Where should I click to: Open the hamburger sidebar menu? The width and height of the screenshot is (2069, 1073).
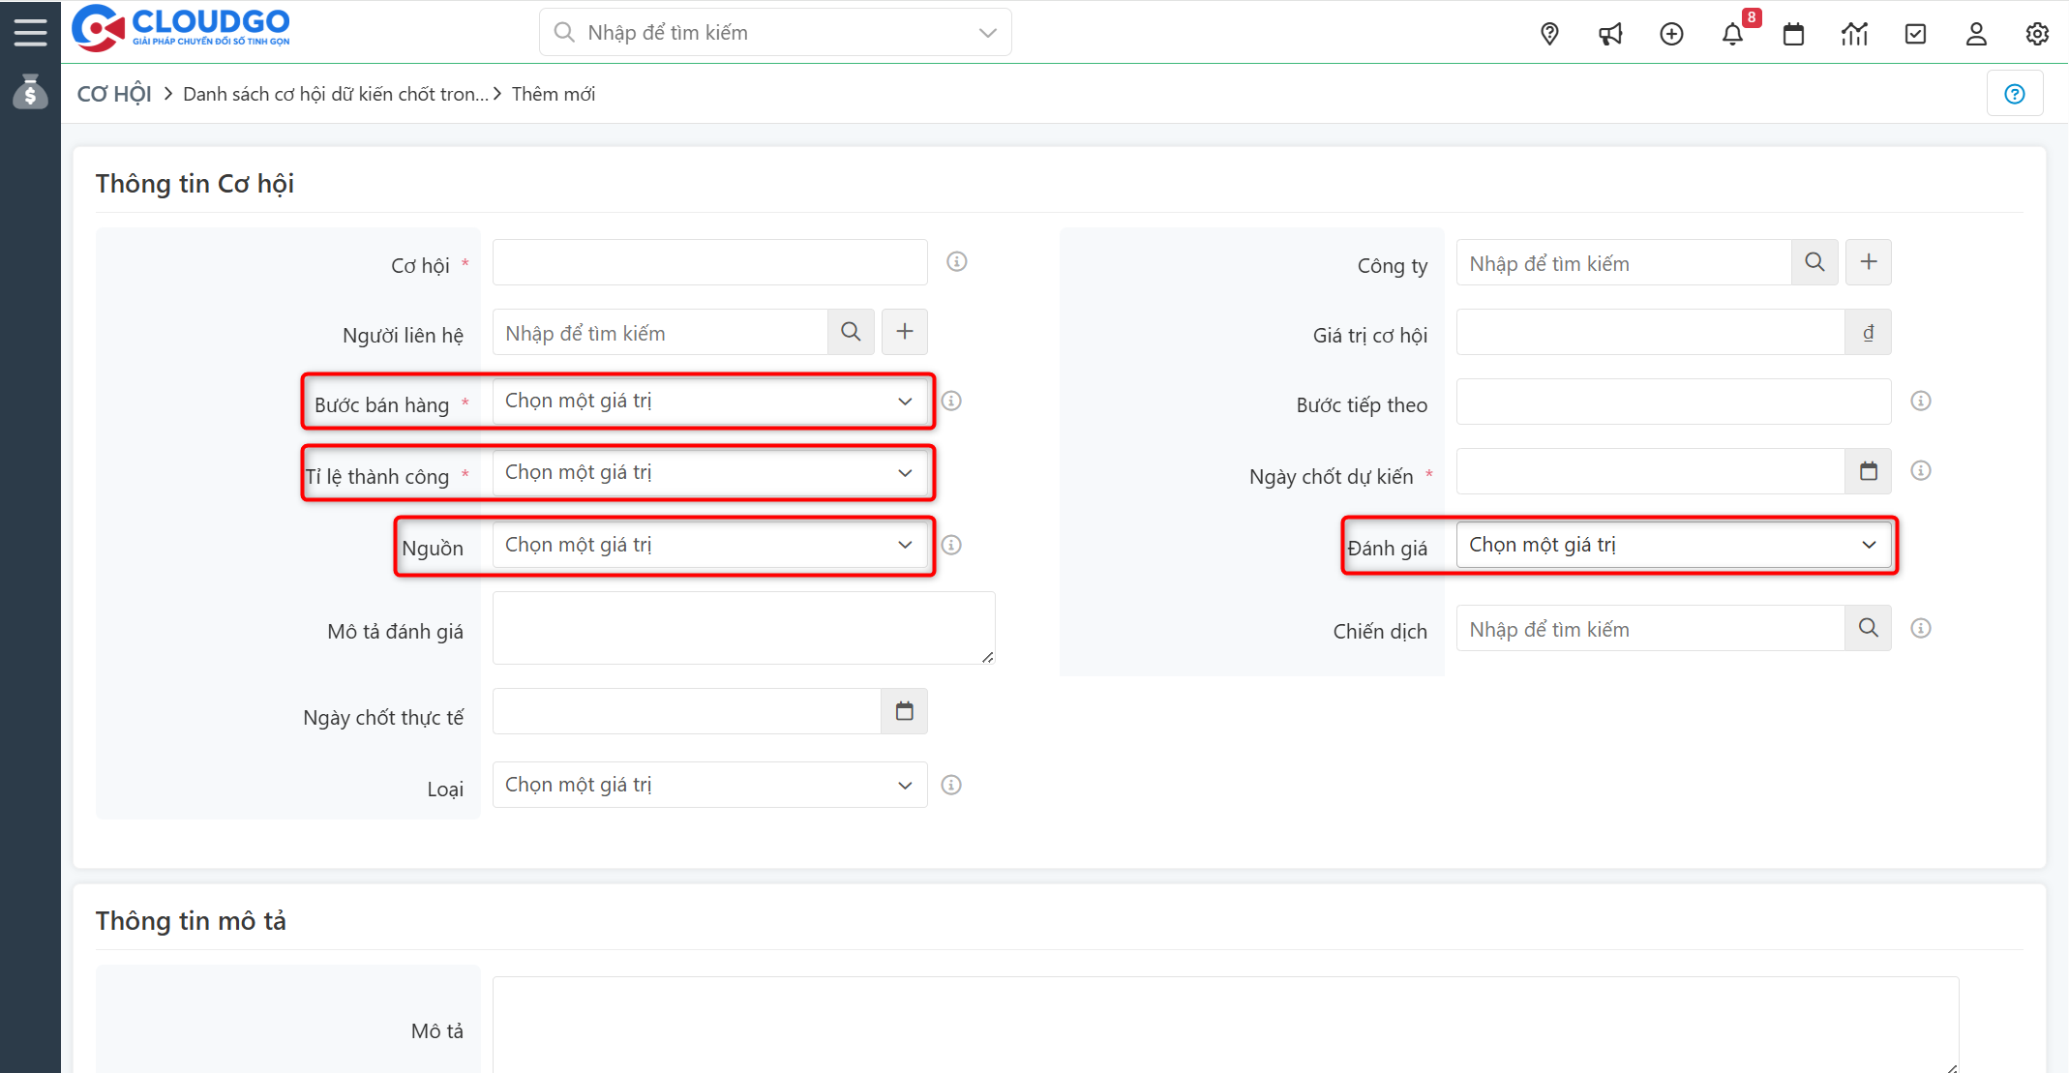(x=30, y=32)
